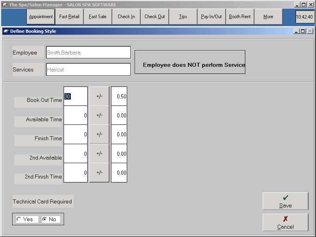
Task: Expand the More toolbar menu
Action: pos(268,17)
